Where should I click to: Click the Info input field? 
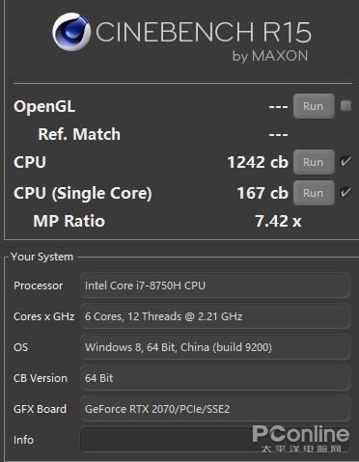pos(215,439)
